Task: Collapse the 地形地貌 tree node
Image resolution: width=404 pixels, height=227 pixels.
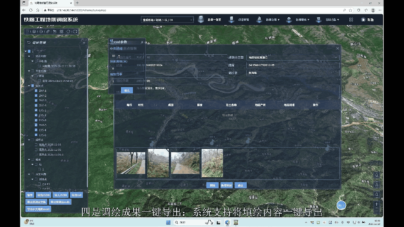Action: tap(29, 56)
